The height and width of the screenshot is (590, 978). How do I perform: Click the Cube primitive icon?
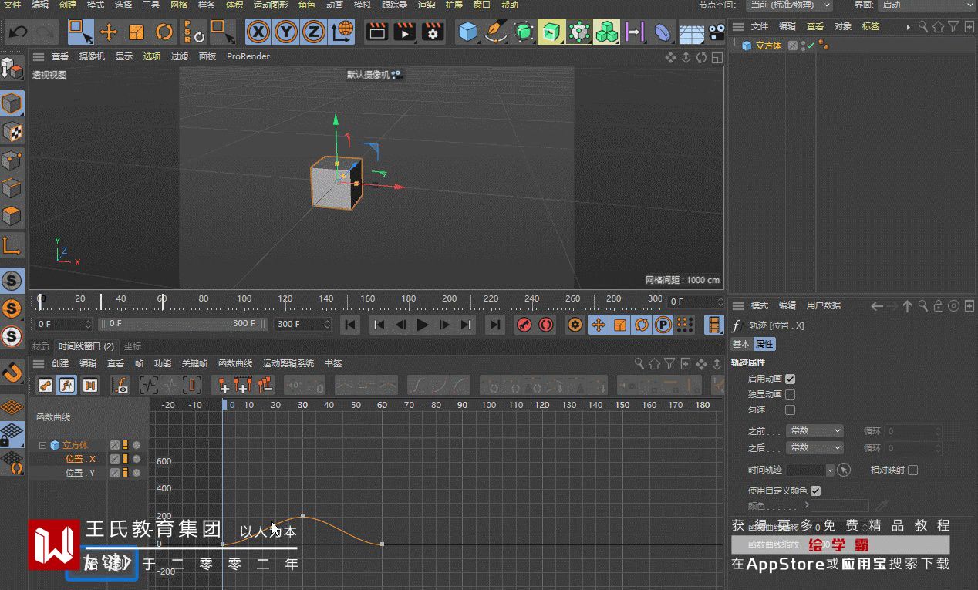[467, 32]
